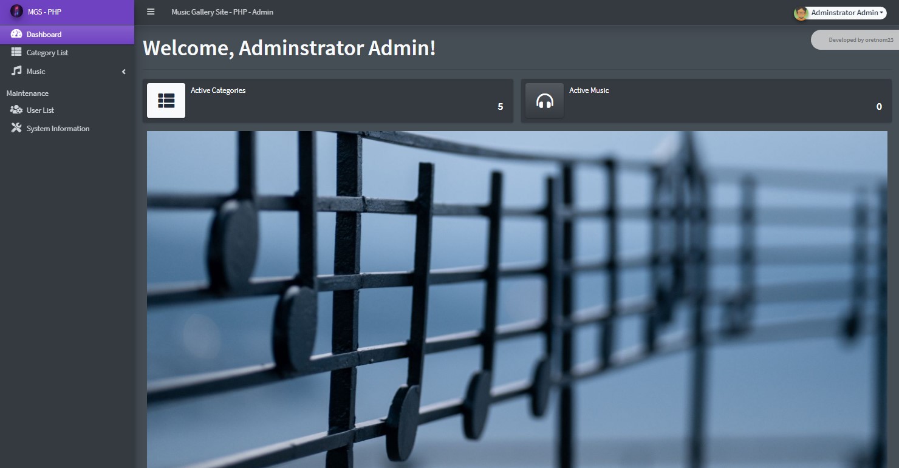Click the Music Gallery Site - PHP - Admin title
The width and height of the screenshot is (899, 468).
coord(222,12)
